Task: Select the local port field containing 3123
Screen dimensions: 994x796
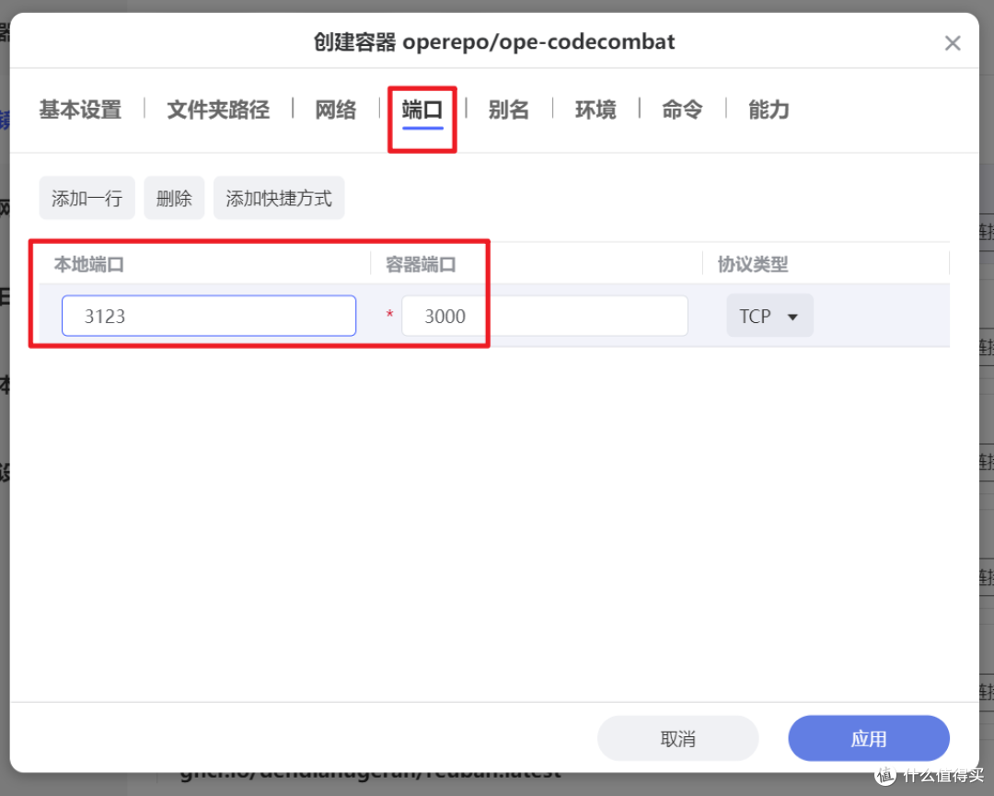Action: 208,316
